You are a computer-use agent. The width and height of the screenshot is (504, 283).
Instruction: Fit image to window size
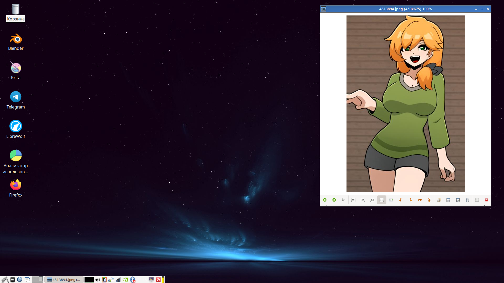coord(372,200)
